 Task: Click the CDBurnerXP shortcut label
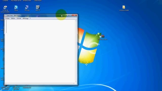38,1
